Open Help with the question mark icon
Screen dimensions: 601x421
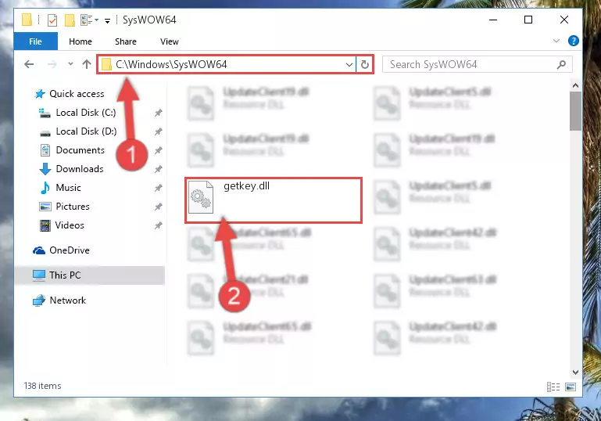pos(574,41)
